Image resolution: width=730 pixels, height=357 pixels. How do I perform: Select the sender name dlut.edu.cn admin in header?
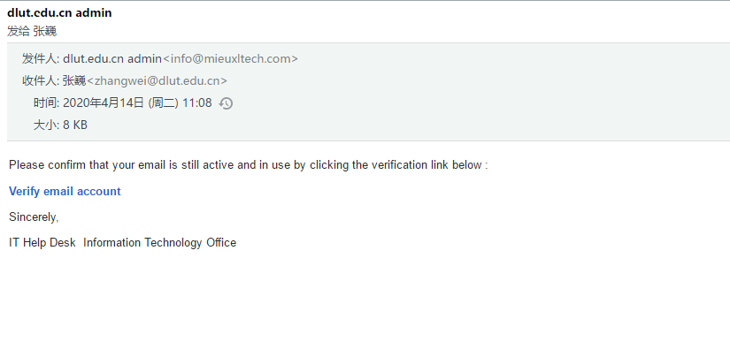pyautogui.click(x=111, y=59)
